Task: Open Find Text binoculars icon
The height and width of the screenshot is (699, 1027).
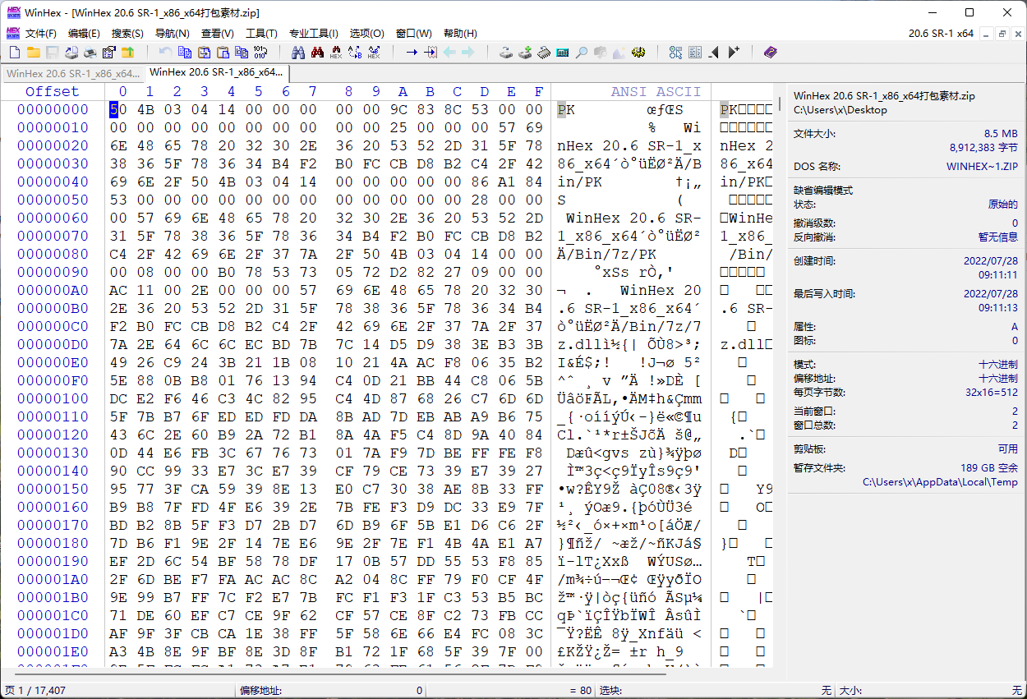Action: point(298,53)
